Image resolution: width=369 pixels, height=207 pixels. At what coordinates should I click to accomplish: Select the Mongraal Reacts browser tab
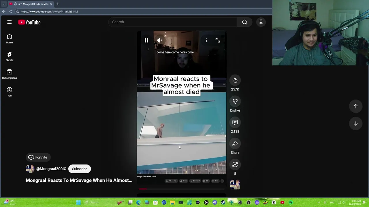click(x=31, y=4)
